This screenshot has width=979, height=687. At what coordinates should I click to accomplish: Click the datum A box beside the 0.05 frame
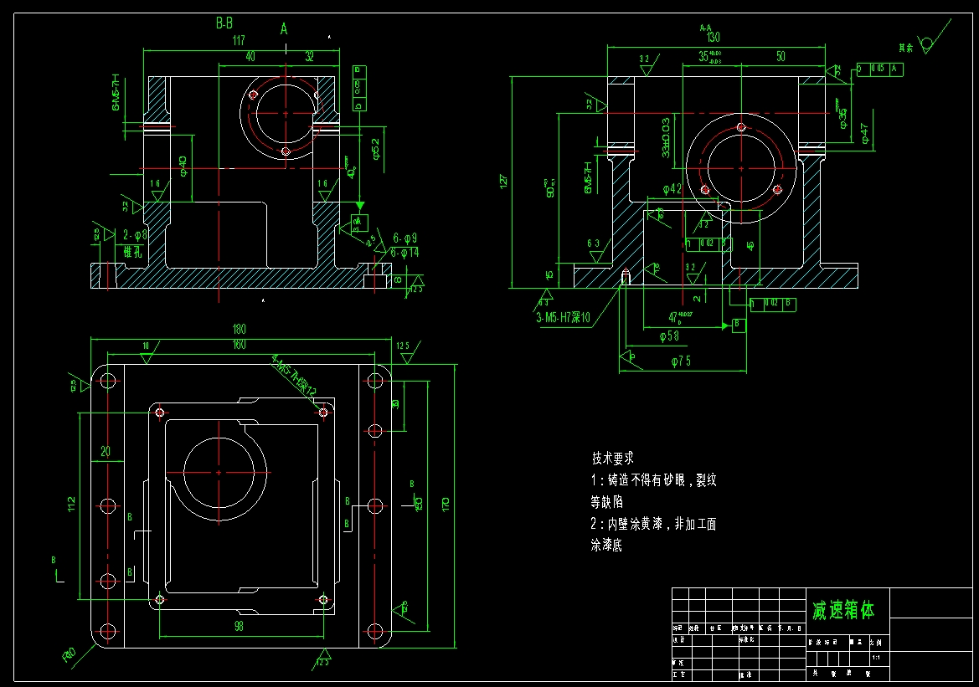[893, 69]
